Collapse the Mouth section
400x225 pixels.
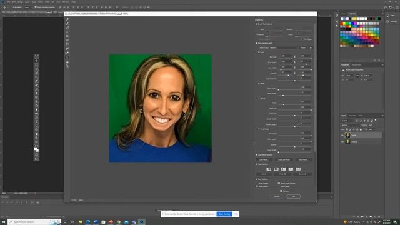(x=259, y=98)
